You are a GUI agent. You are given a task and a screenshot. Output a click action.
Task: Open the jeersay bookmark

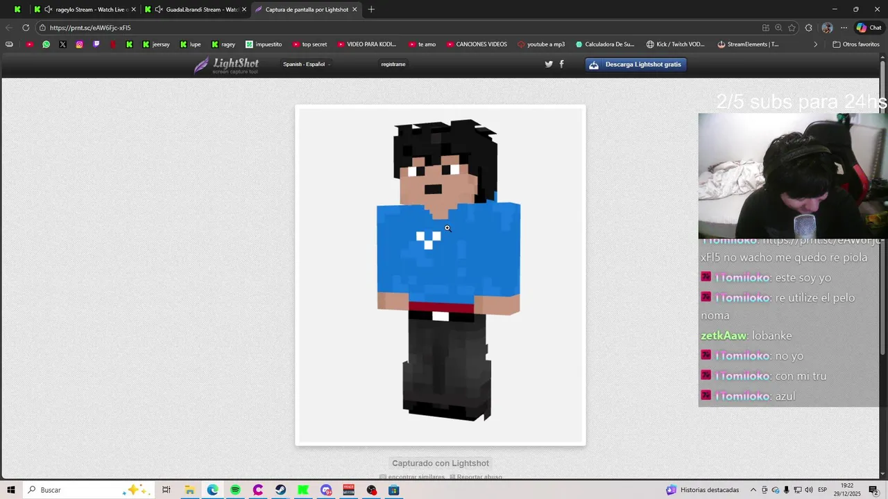tap(156, 44)
